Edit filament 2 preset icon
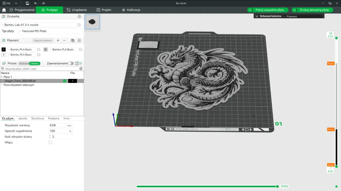Screen dimensions: 341x191 pos(81,49)
